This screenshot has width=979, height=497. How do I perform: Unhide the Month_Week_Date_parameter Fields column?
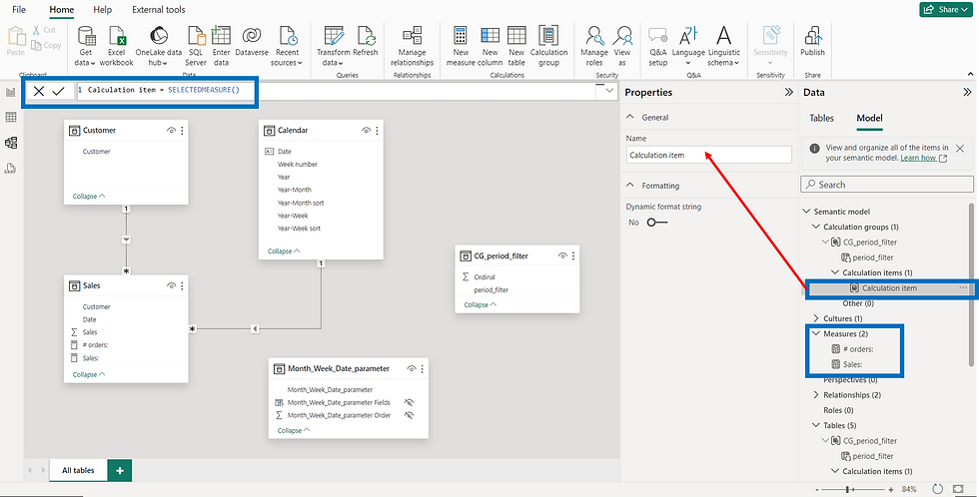pos(410,402)
